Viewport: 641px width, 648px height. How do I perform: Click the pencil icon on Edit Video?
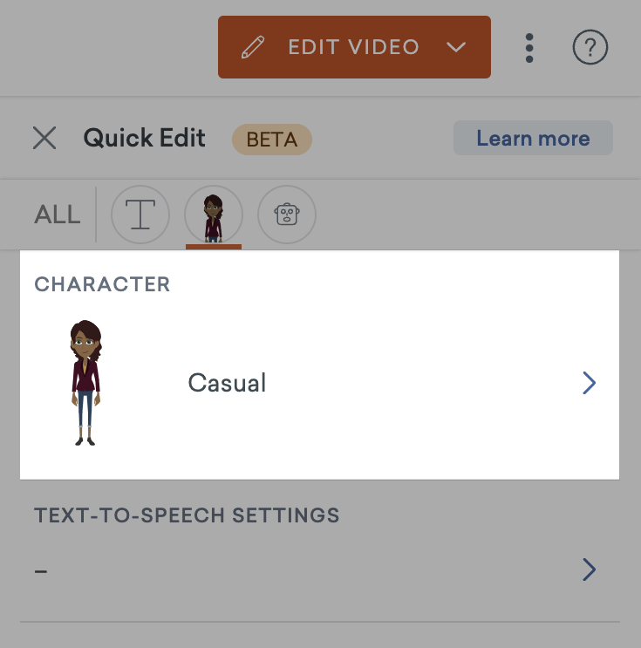(x=253, y=47)
